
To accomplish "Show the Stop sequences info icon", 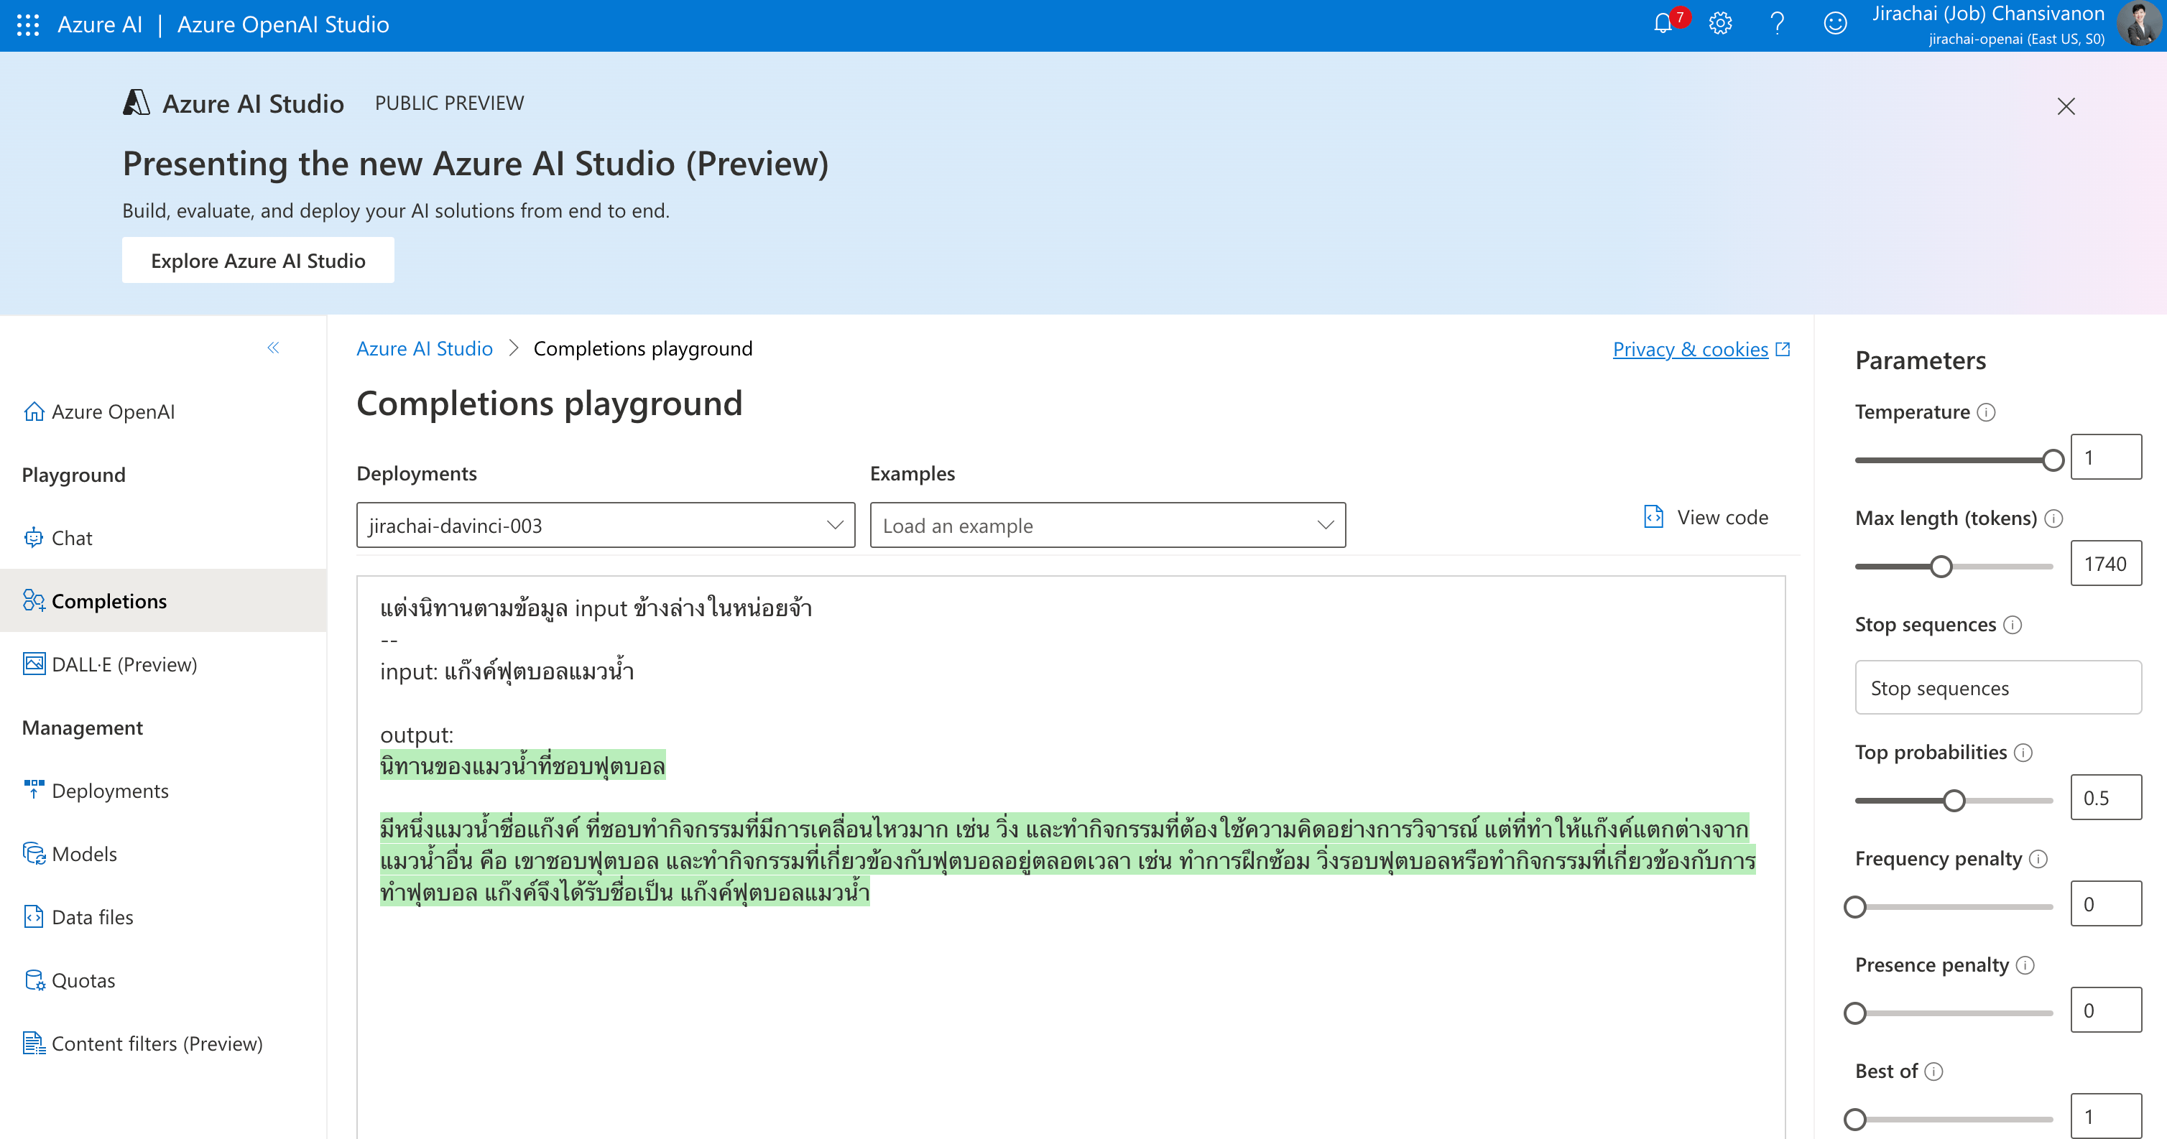I will pos(2013,625).
